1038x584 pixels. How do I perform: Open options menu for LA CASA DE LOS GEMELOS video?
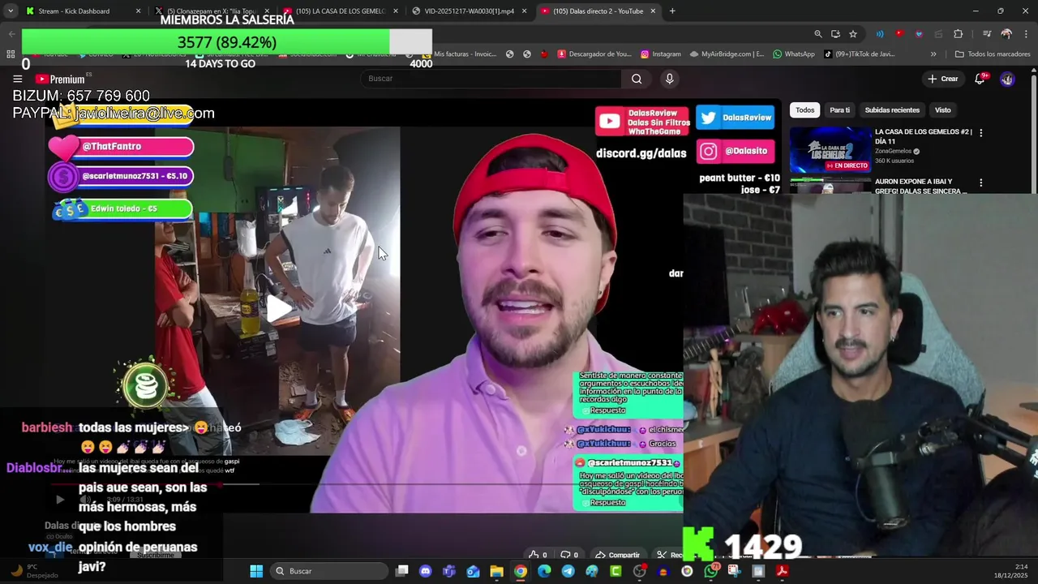click(x=980, y=133)
